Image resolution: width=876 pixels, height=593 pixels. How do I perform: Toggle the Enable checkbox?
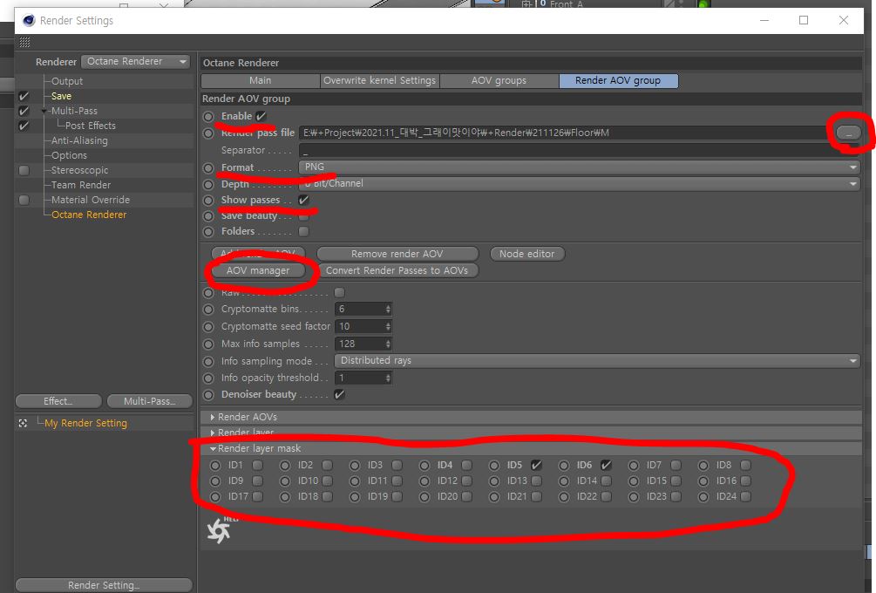tap(261, 116)
